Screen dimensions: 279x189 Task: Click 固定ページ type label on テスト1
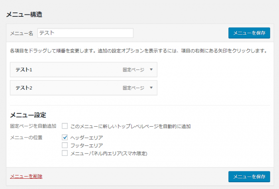[x=134, y=70]
